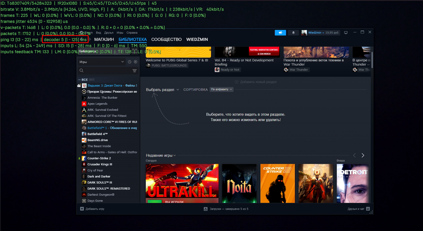Click the PUBG: BATTLEGROUNDS icon

148,66
